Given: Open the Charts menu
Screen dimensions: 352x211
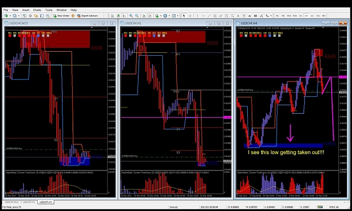Looking at the screenshot, I should (37, 10).
